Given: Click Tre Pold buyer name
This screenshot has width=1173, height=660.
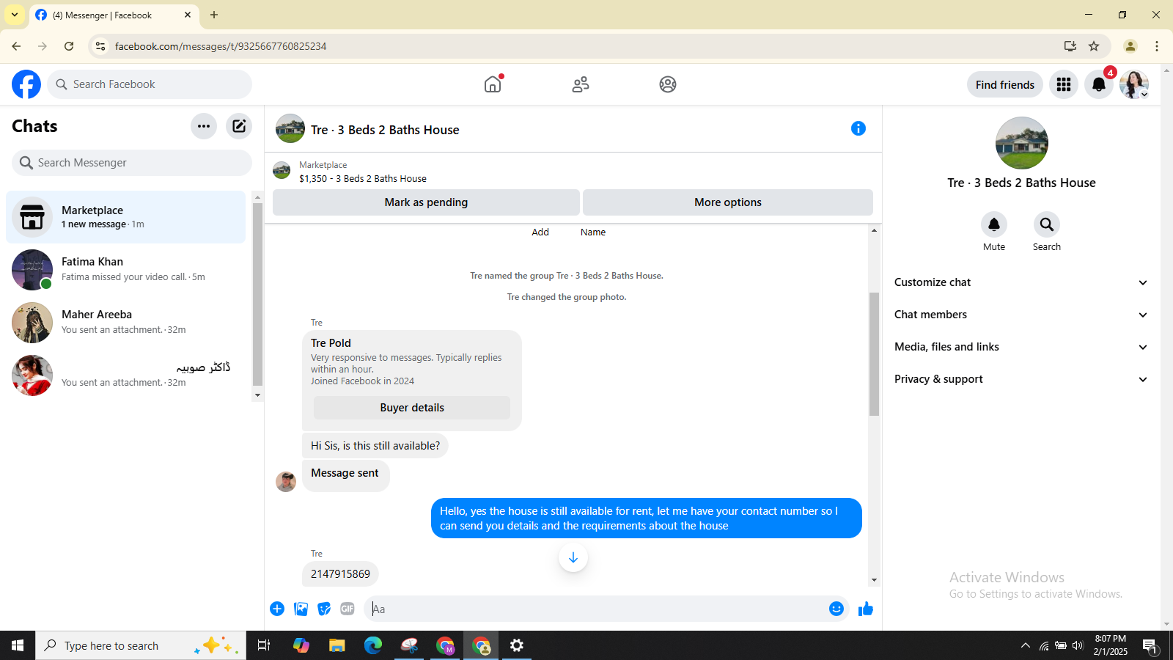Looking at the screenshot, I should pyautogui.click(x=331, y=343).
